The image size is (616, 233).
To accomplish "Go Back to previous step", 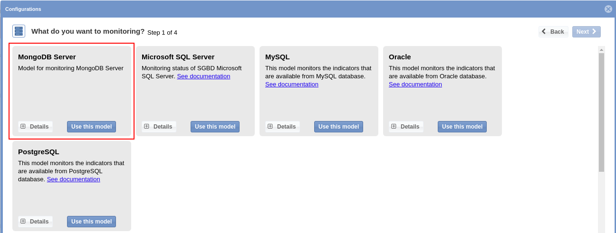I will coord(553,32).
